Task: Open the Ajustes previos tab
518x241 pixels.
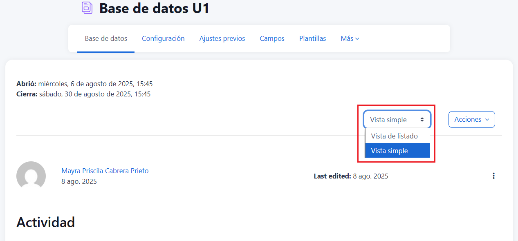Action: (x=222, y=39)
